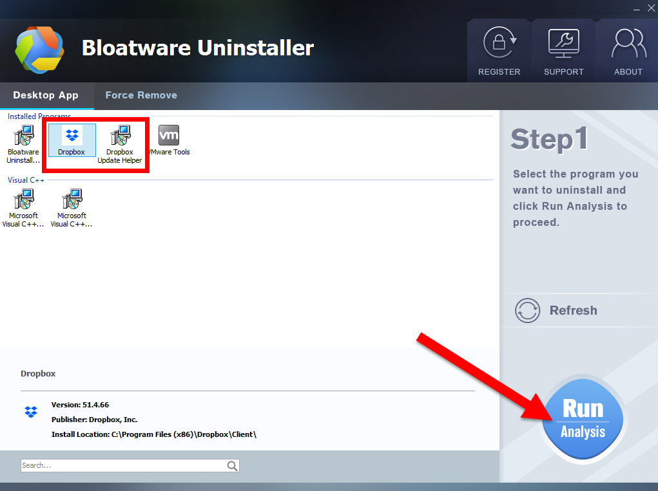This screenshot has height=491, width=658.
Task: Minimize the Bloatware Uninstaller window
Action: coord(637,8)
